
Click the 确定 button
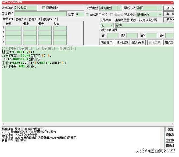tap(169, 8)
